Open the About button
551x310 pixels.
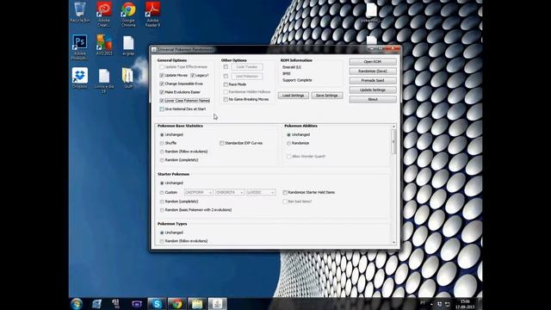click(x=373, y=100)
